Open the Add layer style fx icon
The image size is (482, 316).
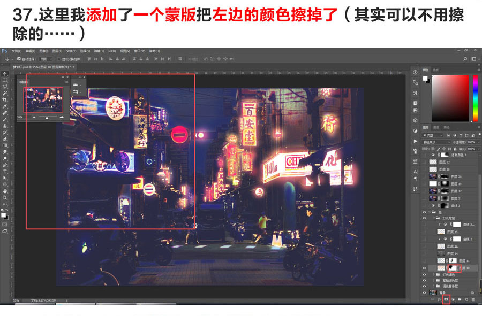[440, 299]
